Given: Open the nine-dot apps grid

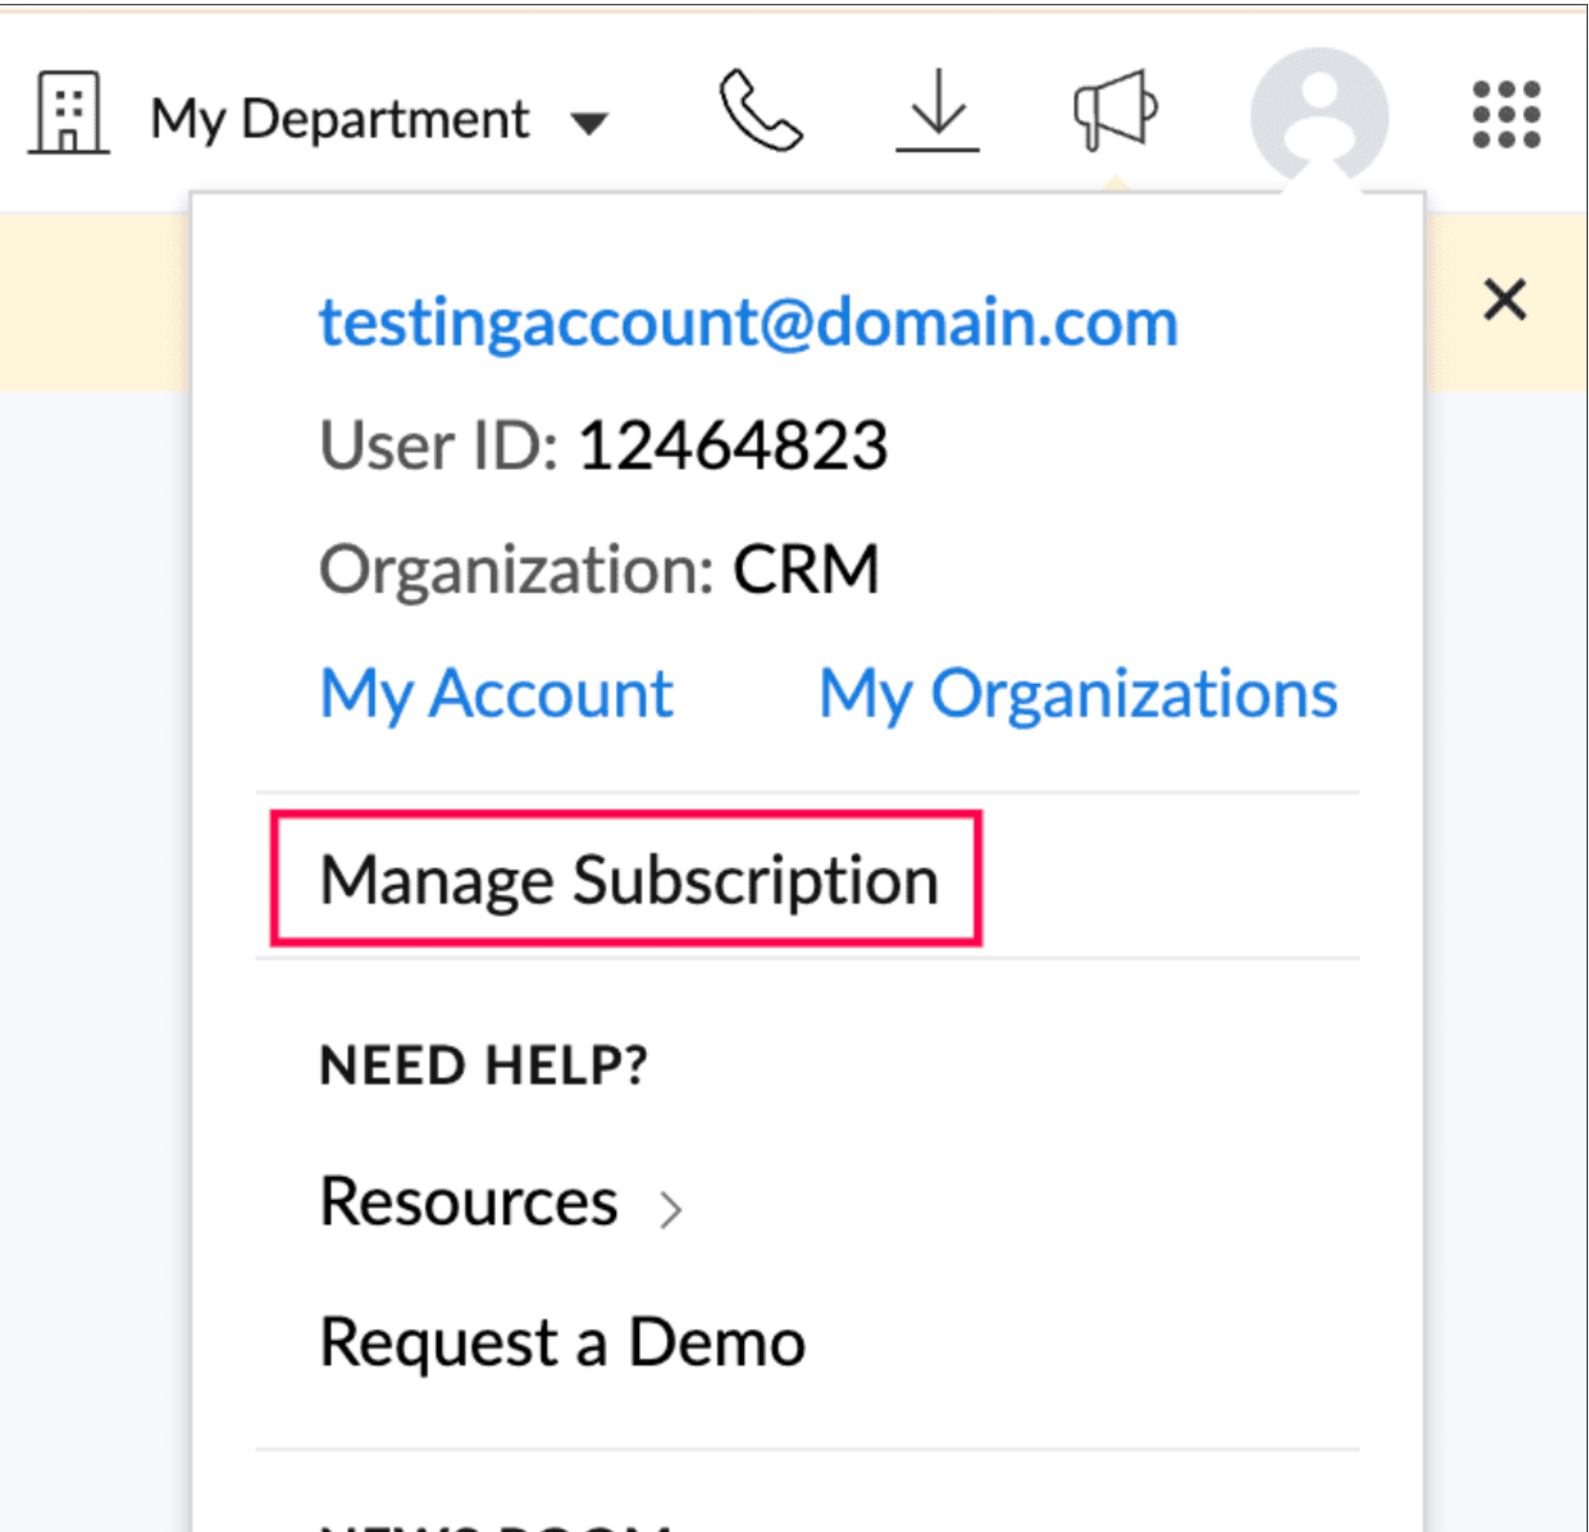Looking at the screenshot, I should (x=1506, y=114).
